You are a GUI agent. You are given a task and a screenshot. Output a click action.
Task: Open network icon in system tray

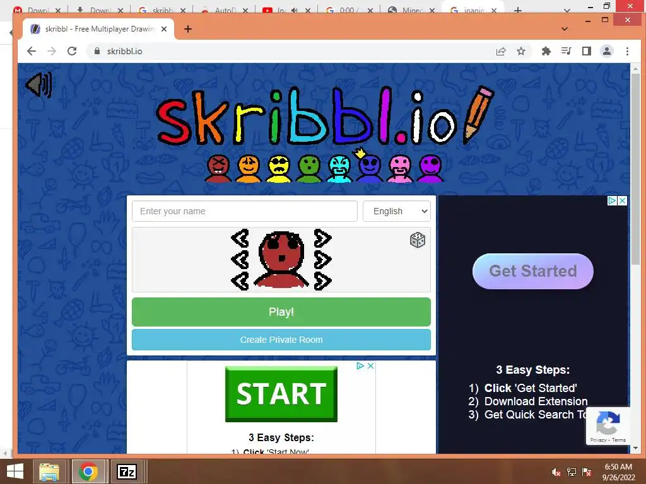[x=572, y=472]
